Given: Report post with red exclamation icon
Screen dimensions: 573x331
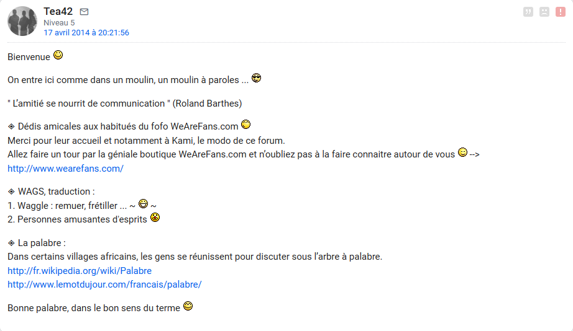Looking at the screenshot, I should point(561,12).
